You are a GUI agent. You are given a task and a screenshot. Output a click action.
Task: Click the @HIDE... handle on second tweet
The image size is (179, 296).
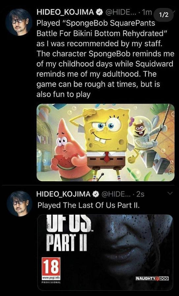(114, 194)
